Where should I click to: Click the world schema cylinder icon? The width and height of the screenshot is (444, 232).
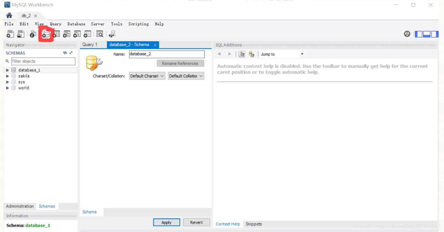(x=14, y=88)
